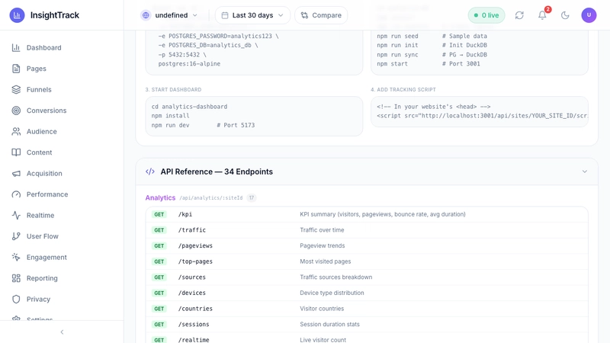
Task: Click the /kpi endpoint row
Action: tap(367, 214)
